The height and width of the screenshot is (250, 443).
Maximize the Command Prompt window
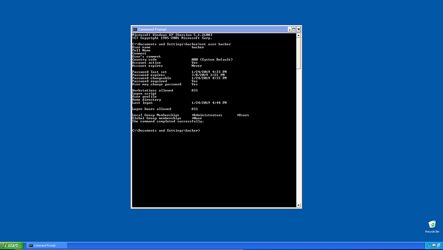[x=294, y=29]
